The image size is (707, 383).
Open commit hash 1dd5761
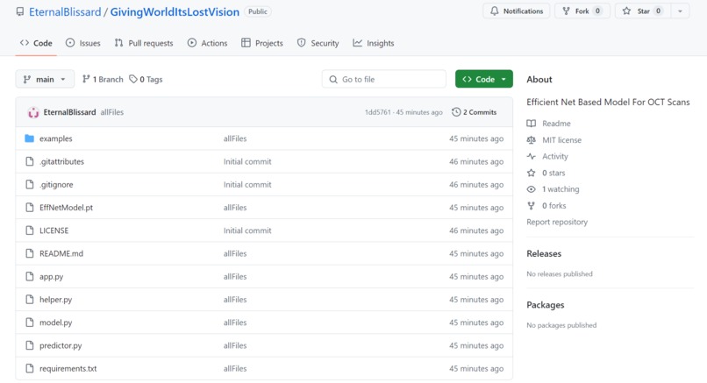[x=377, y=112]
